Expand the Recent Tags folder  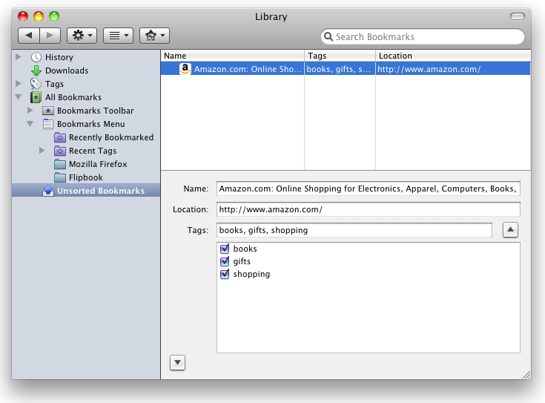tap(42, 151)
